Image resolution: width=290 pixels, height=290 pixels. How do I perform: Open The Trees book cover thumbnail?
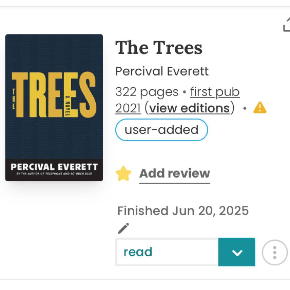[x=54, y=108]
